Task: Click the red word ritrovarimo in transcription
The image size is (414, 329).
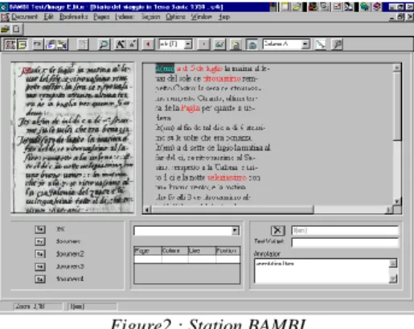Action: (x=222, y=79)
